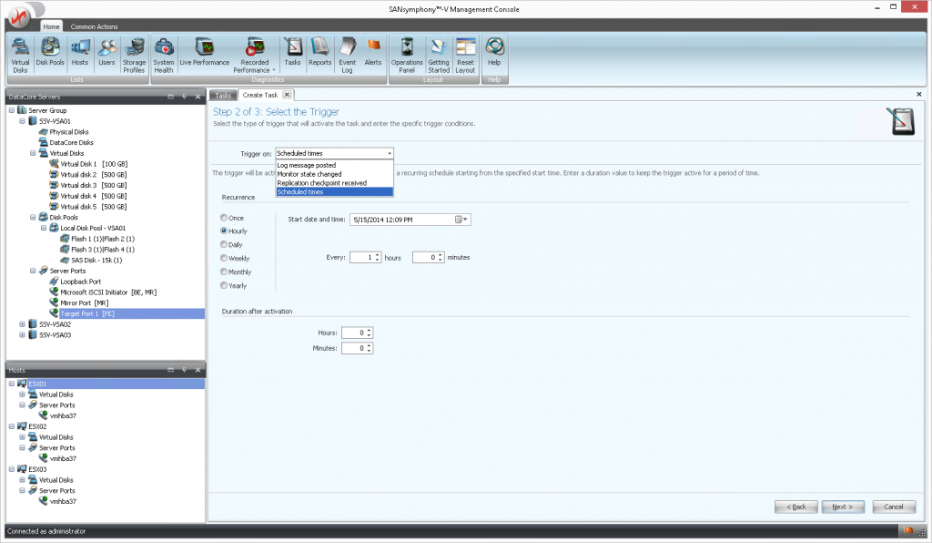Click the Cancel button
This screenshot has width=932, height=543.
pos(893,507)
